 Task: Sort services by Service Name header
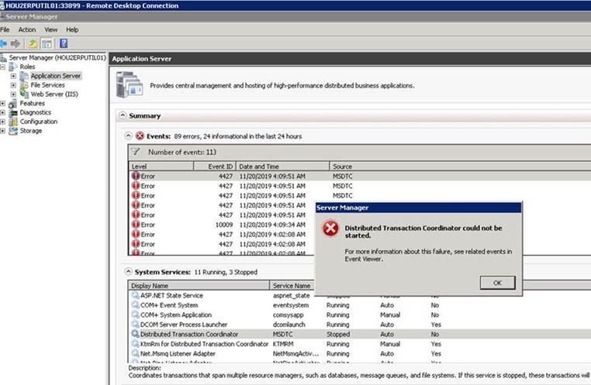[292, 286]
